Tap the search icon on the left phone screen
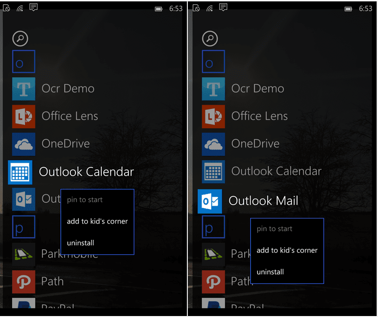This screenshot has width=379, height=317. (20, 38)
